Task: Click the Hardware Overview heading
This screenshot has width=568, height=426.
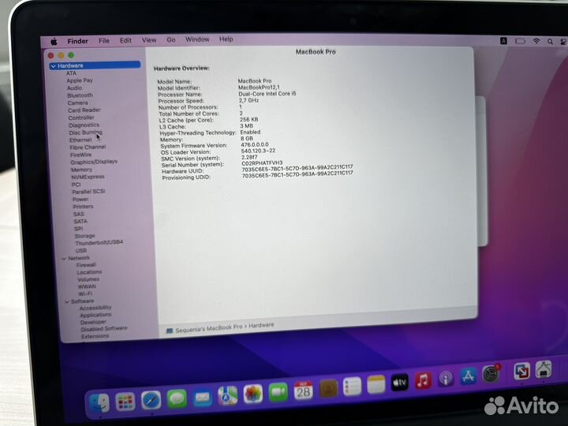Action: (x=181, y=68)
